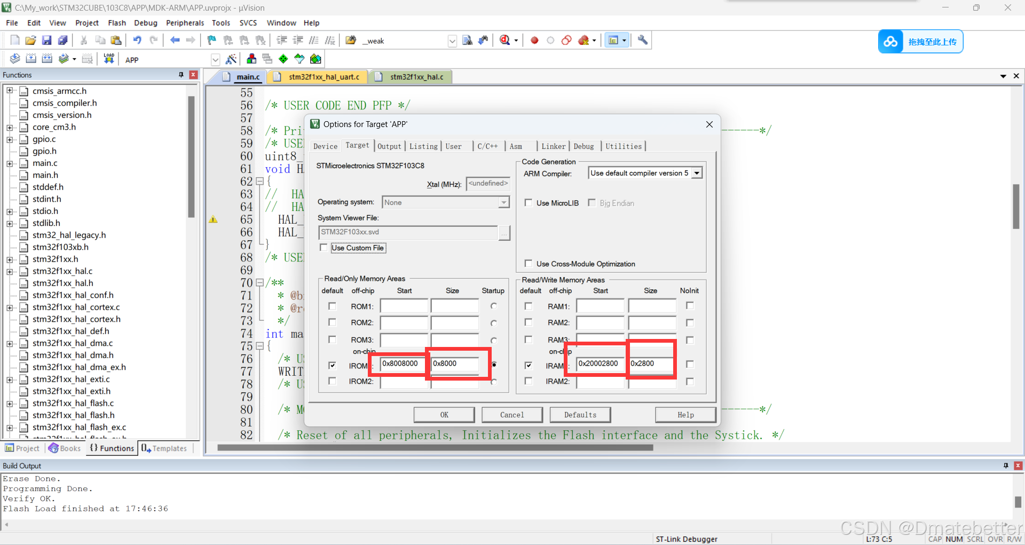The image size is (1025, 545).
Task: Open the Peripherals menu
Action: coord(185,22)
